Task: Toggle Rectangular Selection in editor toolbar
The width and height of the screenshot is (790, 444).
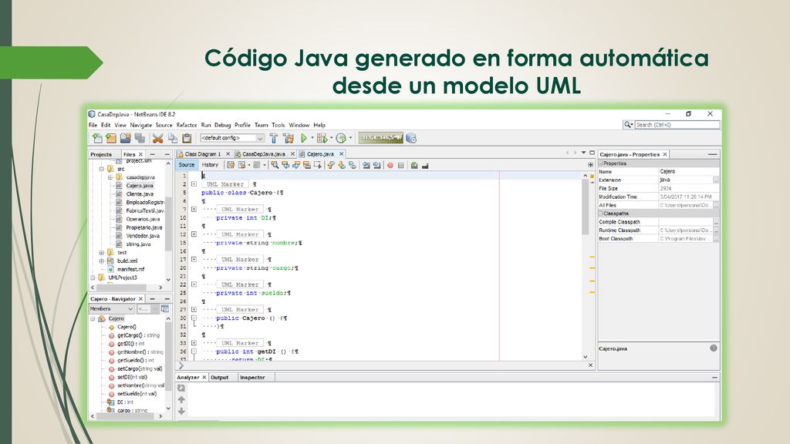Action: tap(317, 165)
